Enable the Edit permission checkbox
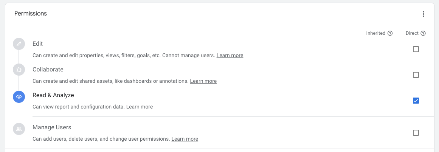Image resolution: width=439 pixels, height=152 pixels. pyautogui.click(x=416, y=49)
